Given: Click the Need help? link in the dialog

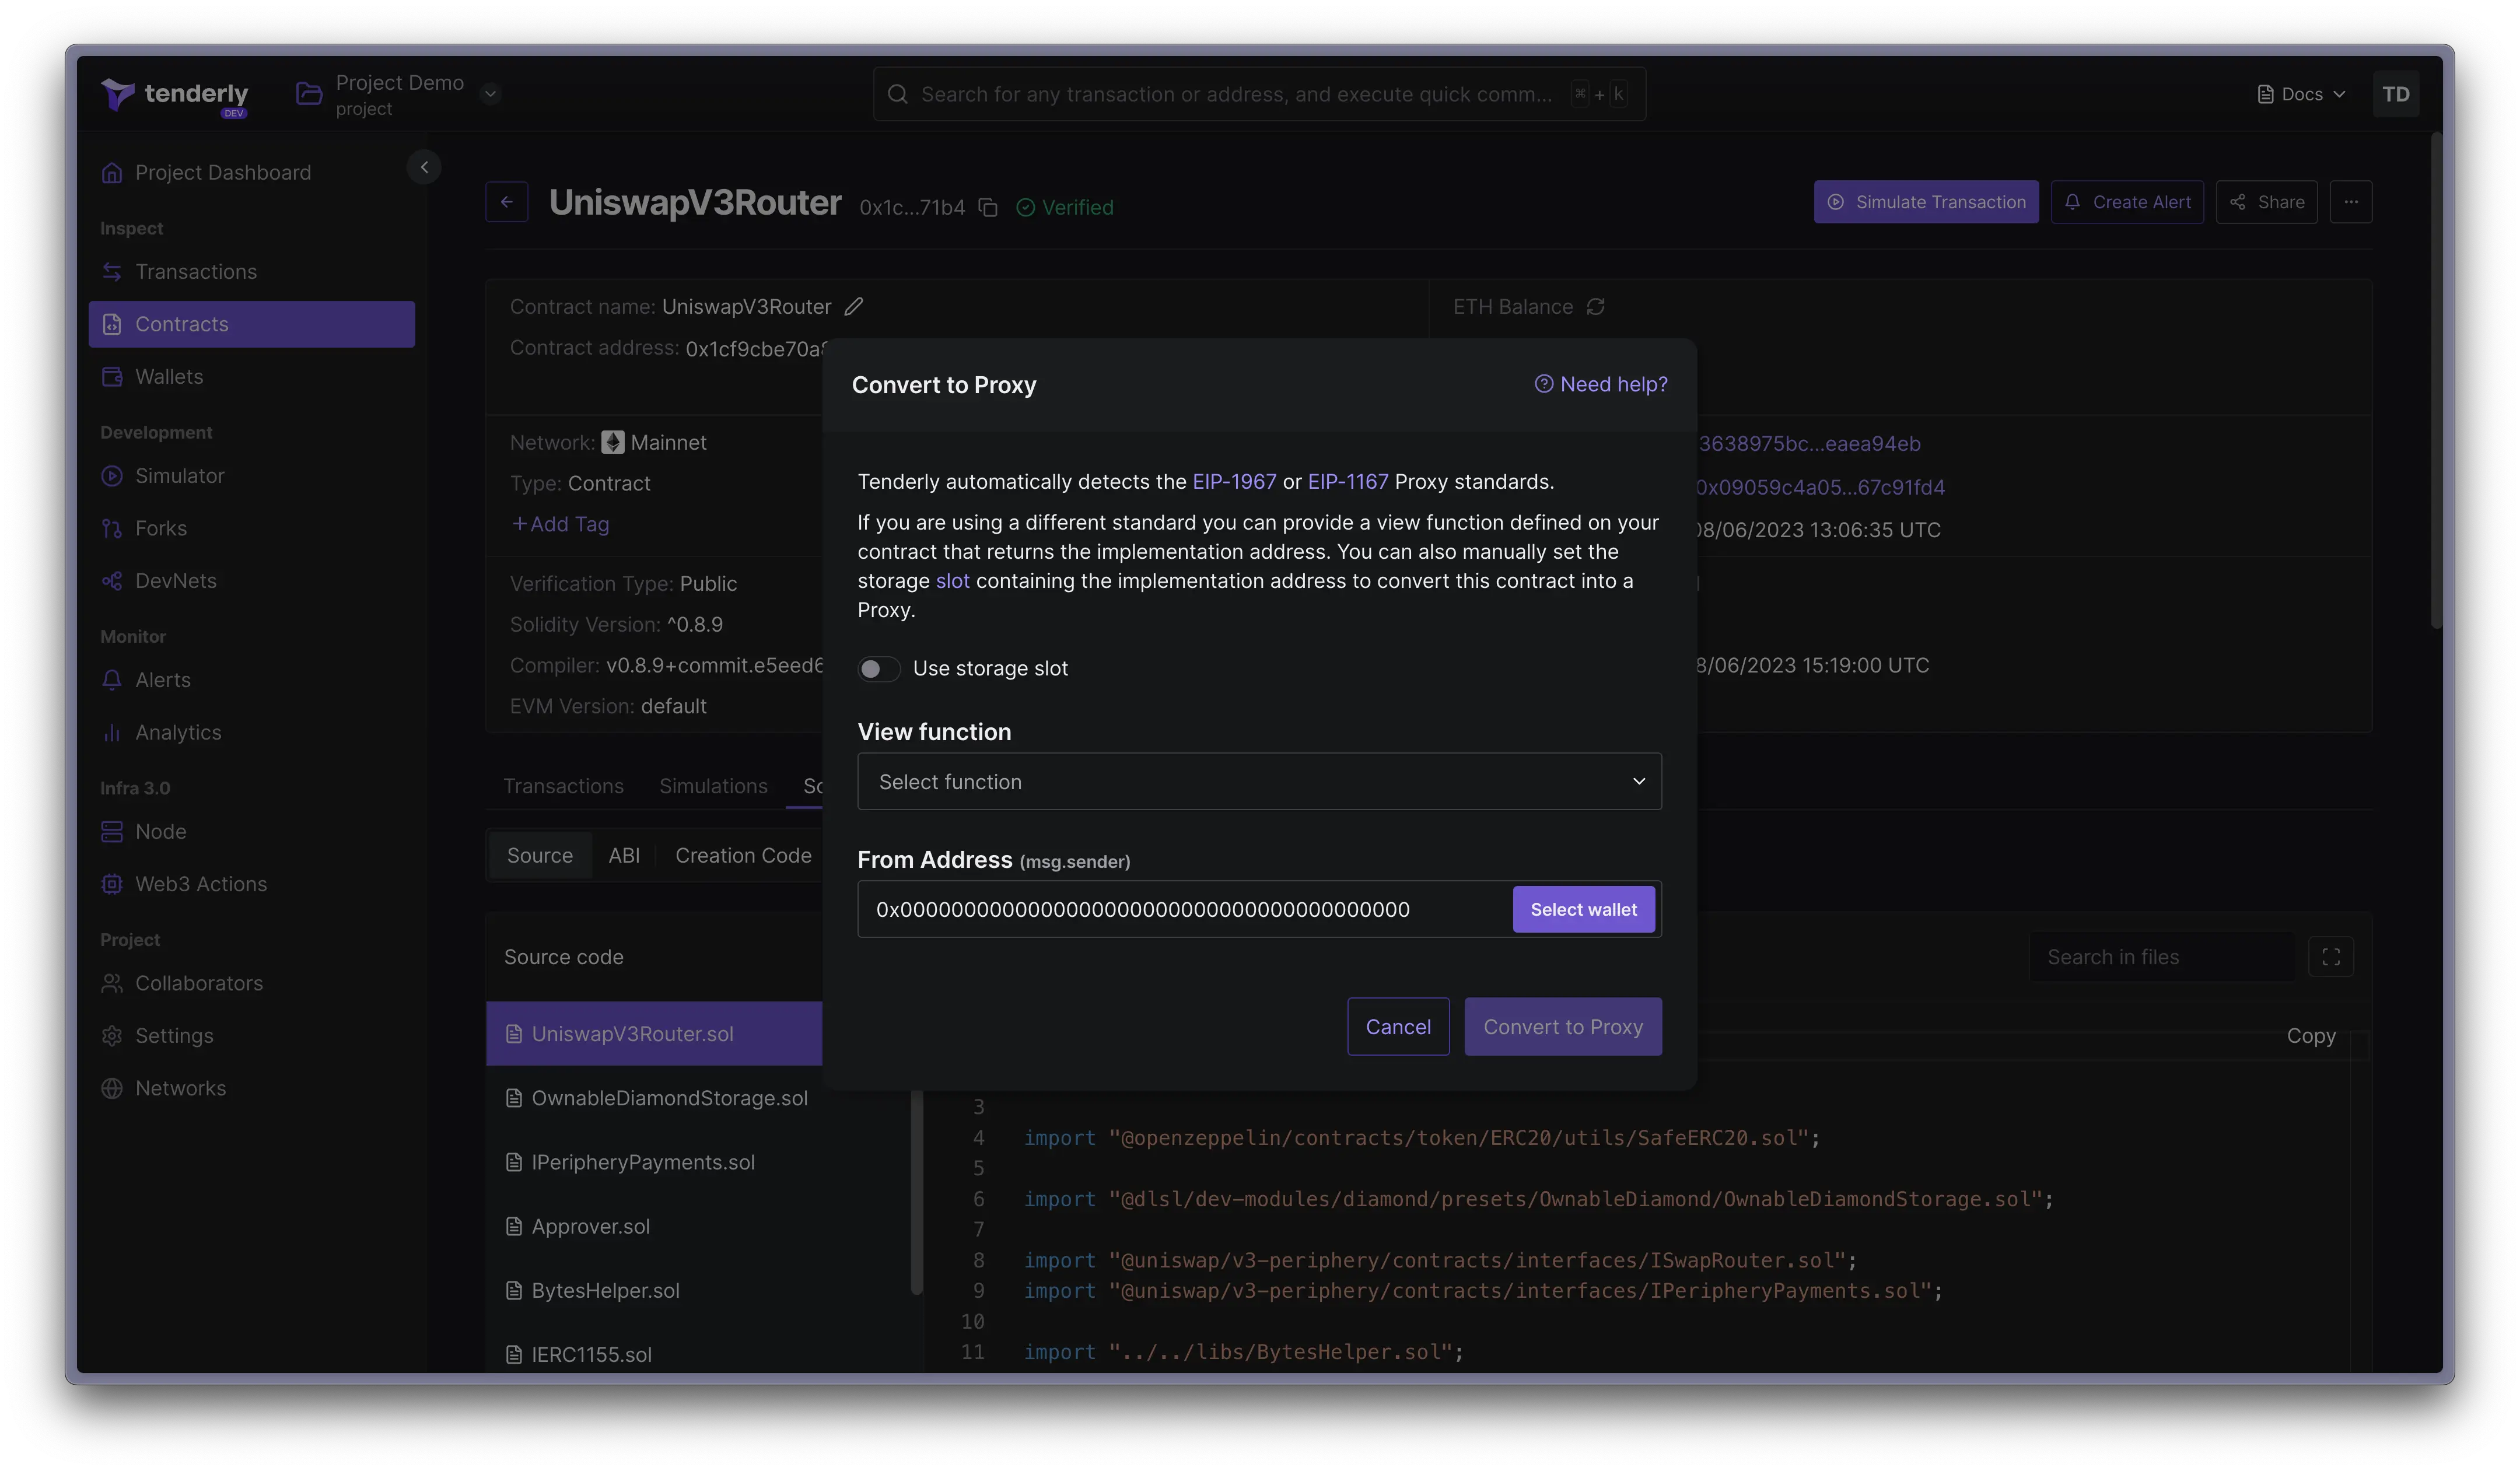Looking at the screenshot, I should coord(1601,385).
